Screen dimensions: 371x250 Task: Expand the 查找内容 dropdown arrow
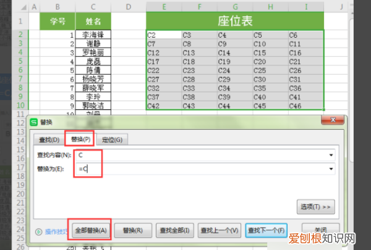(331, 155)
